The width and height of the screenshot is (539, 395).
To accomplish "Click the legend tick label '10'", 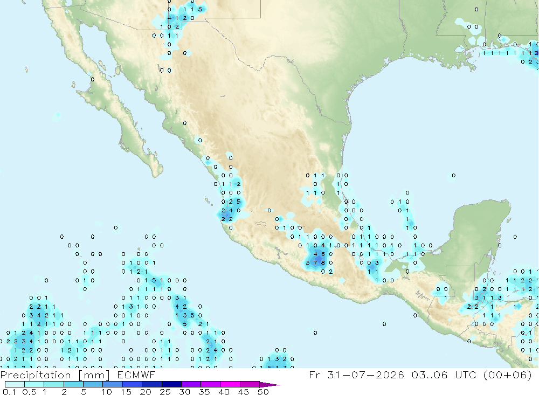I will 106,392.
